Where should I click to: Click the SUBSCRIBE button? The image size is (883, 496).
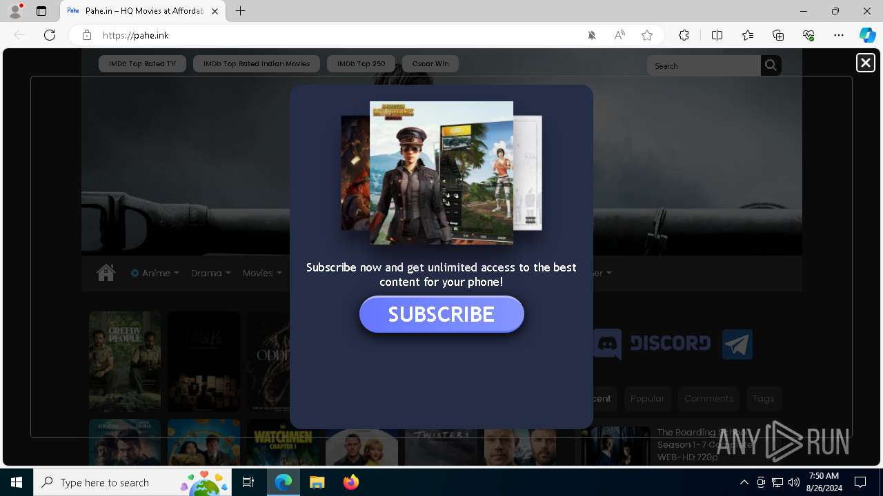(x=441, y=314)
